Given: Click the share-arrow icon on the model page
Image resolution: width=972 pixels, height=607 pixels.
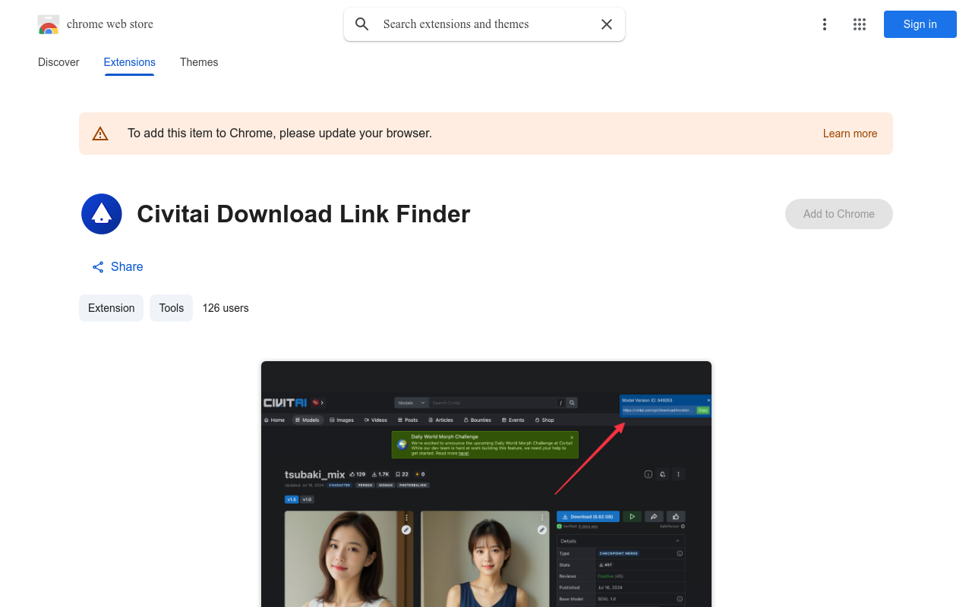Looking at the screenshot, I should tap(654, 517).
